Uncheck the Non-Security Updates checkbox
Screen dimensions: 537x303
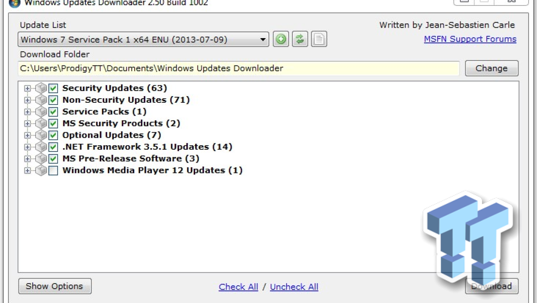tap(53, 100)
